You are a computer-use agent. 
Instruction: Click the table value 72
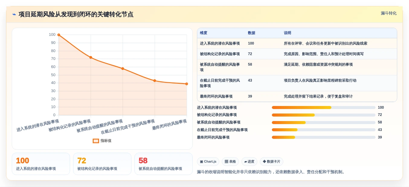(x=250, y=54)
